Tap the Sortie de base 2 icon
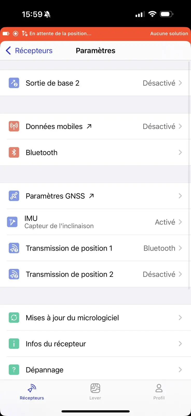The image size is (191, 416). pyautogui.click(x=14, y=83)
